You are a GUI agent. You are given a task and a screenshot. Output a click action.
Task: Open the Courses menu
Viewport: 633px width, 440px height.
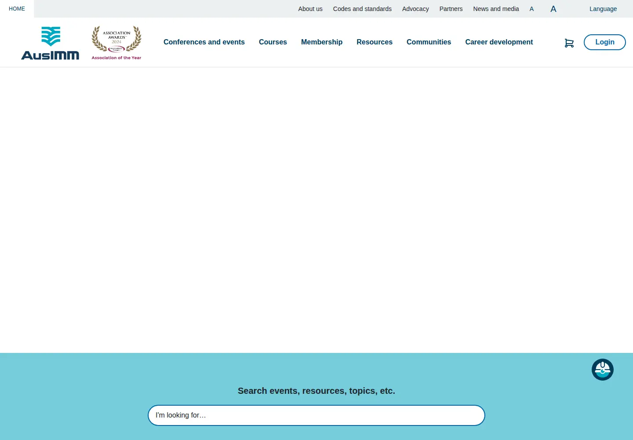click(x=273, y=42)
